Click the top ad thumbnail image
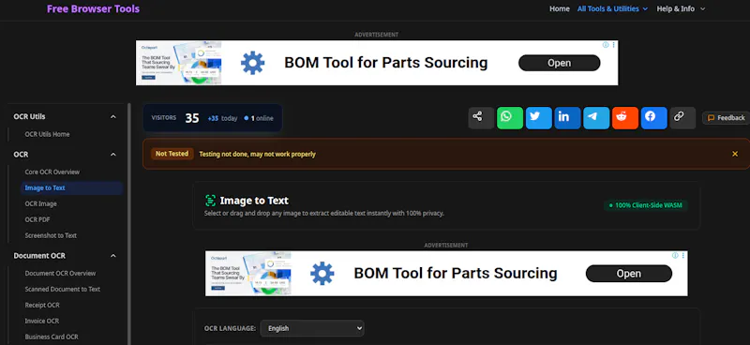750x345 pixels. click(179, 63)
